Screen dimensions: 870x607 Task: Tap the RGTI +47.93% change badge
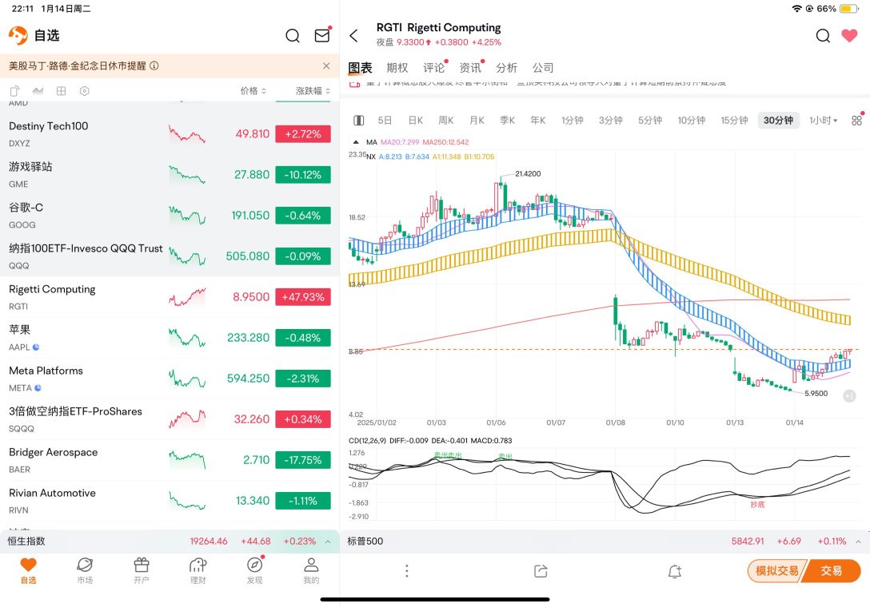coord(303,297)
